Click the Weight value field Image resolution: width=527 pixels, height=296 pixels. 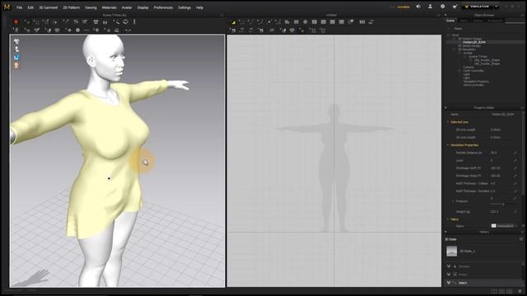pos(501,212)
